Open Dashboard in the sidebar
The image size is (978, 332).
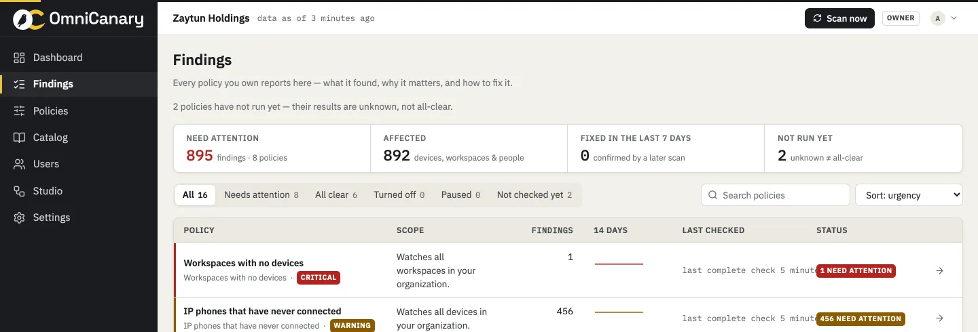pos(79,58)
